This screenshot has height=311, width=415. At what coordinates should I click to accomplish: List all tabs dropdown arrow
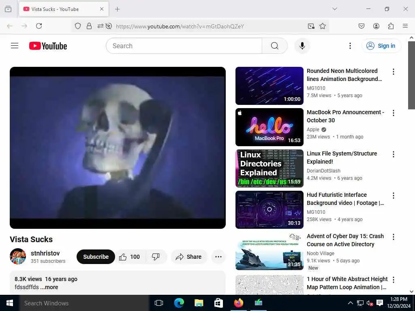coord(334,9)
